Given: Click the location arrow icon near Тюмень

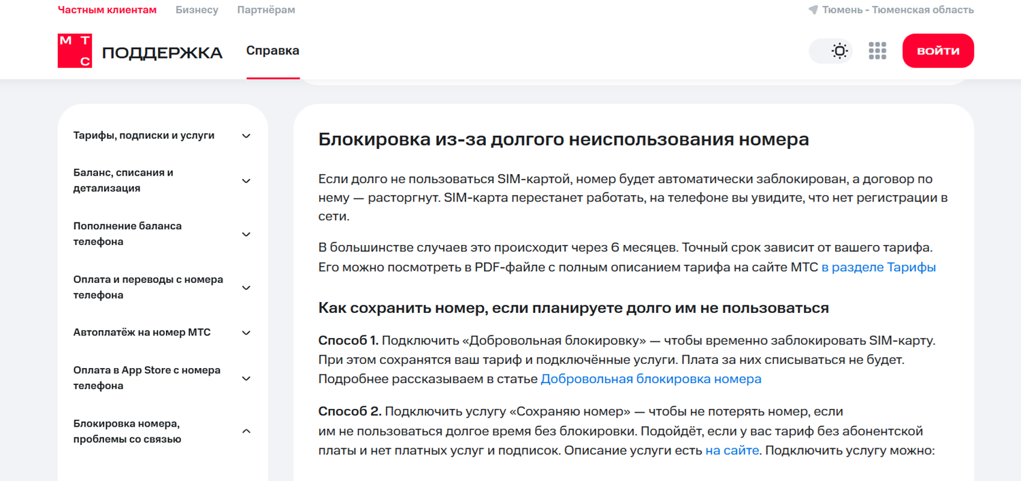Looking at the screenshot, I should tap(813, 10).
